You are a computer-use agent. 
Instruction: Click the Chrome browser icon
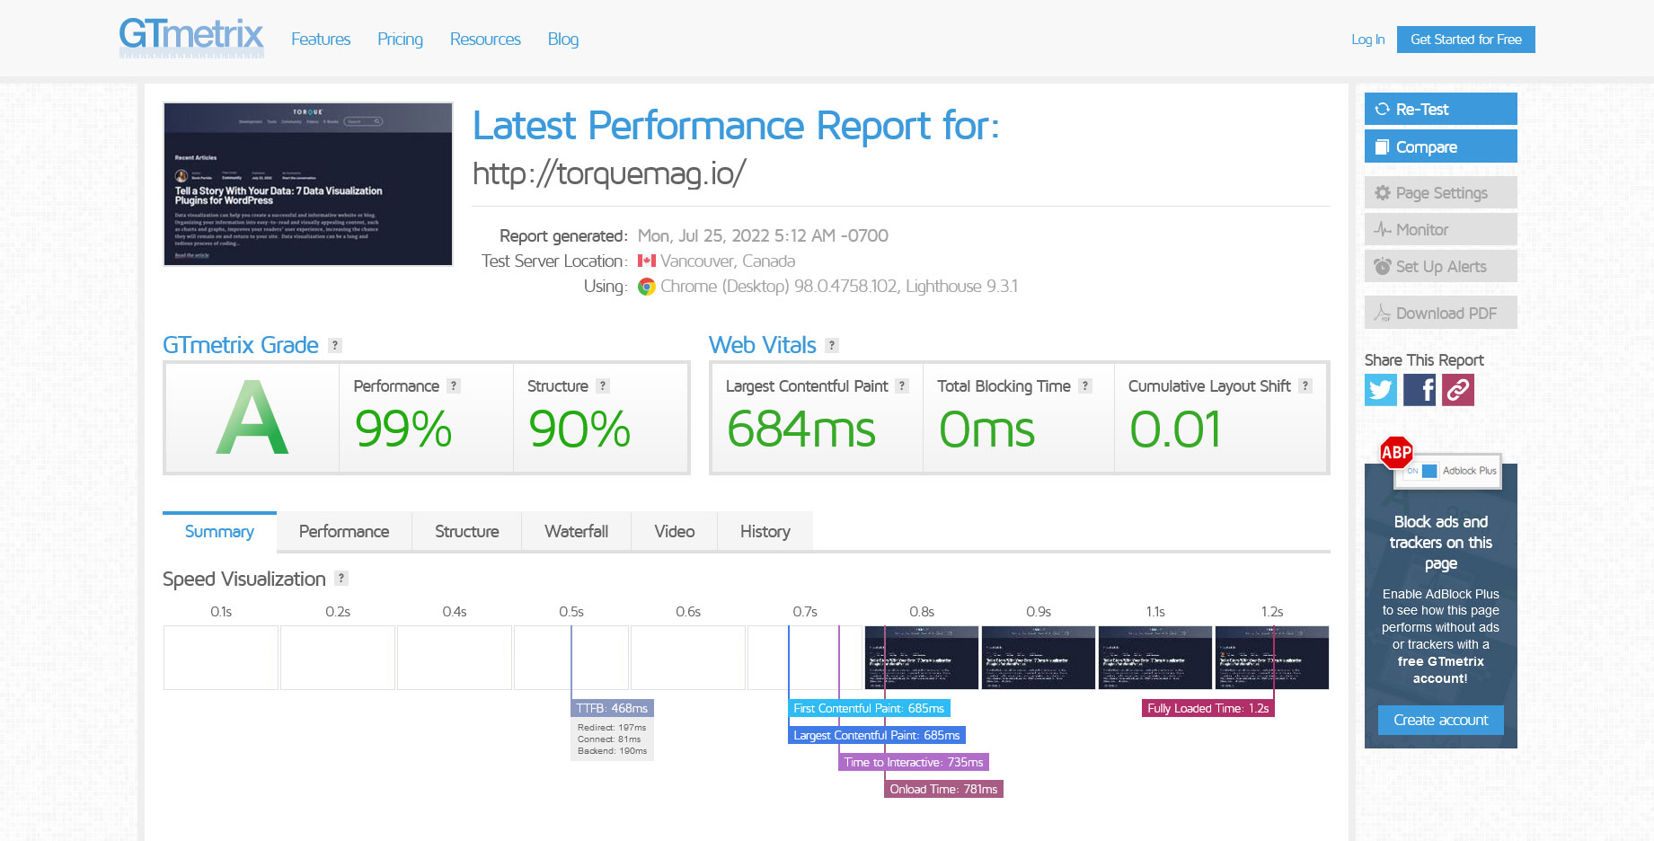(x=646, y=287)
